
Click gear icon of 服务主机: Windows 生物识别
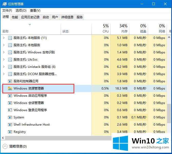pyautogui.click(x=10, y=52)
